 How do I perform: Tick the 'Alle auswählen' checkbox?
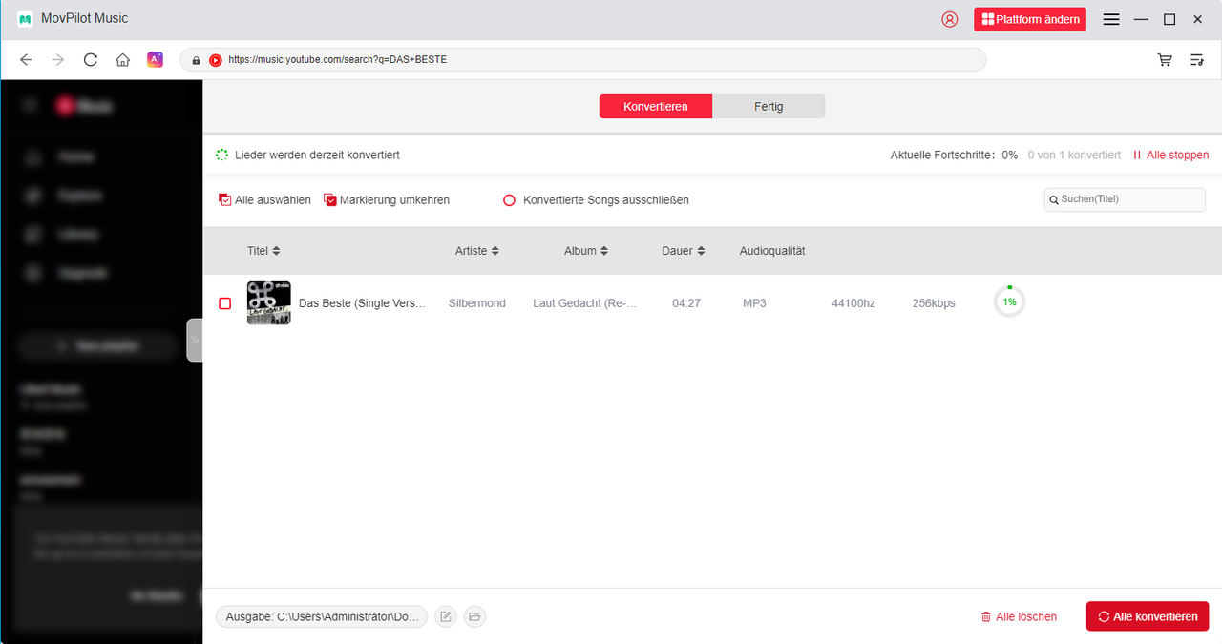[225, 200]
